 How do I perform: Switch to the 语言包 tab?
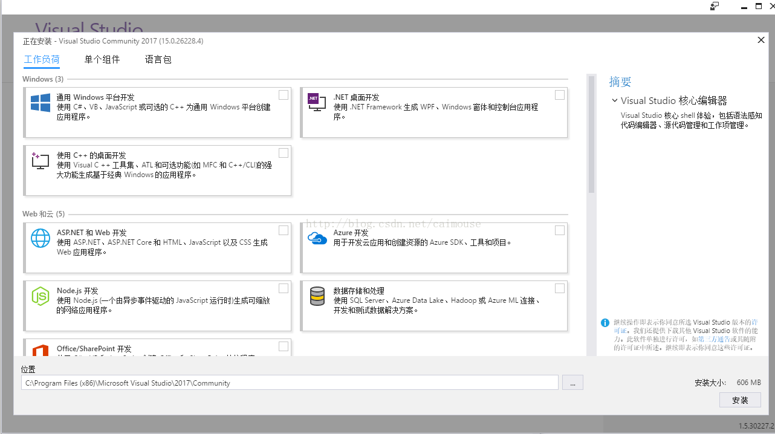pyautogui.click(x=158, y=59)
